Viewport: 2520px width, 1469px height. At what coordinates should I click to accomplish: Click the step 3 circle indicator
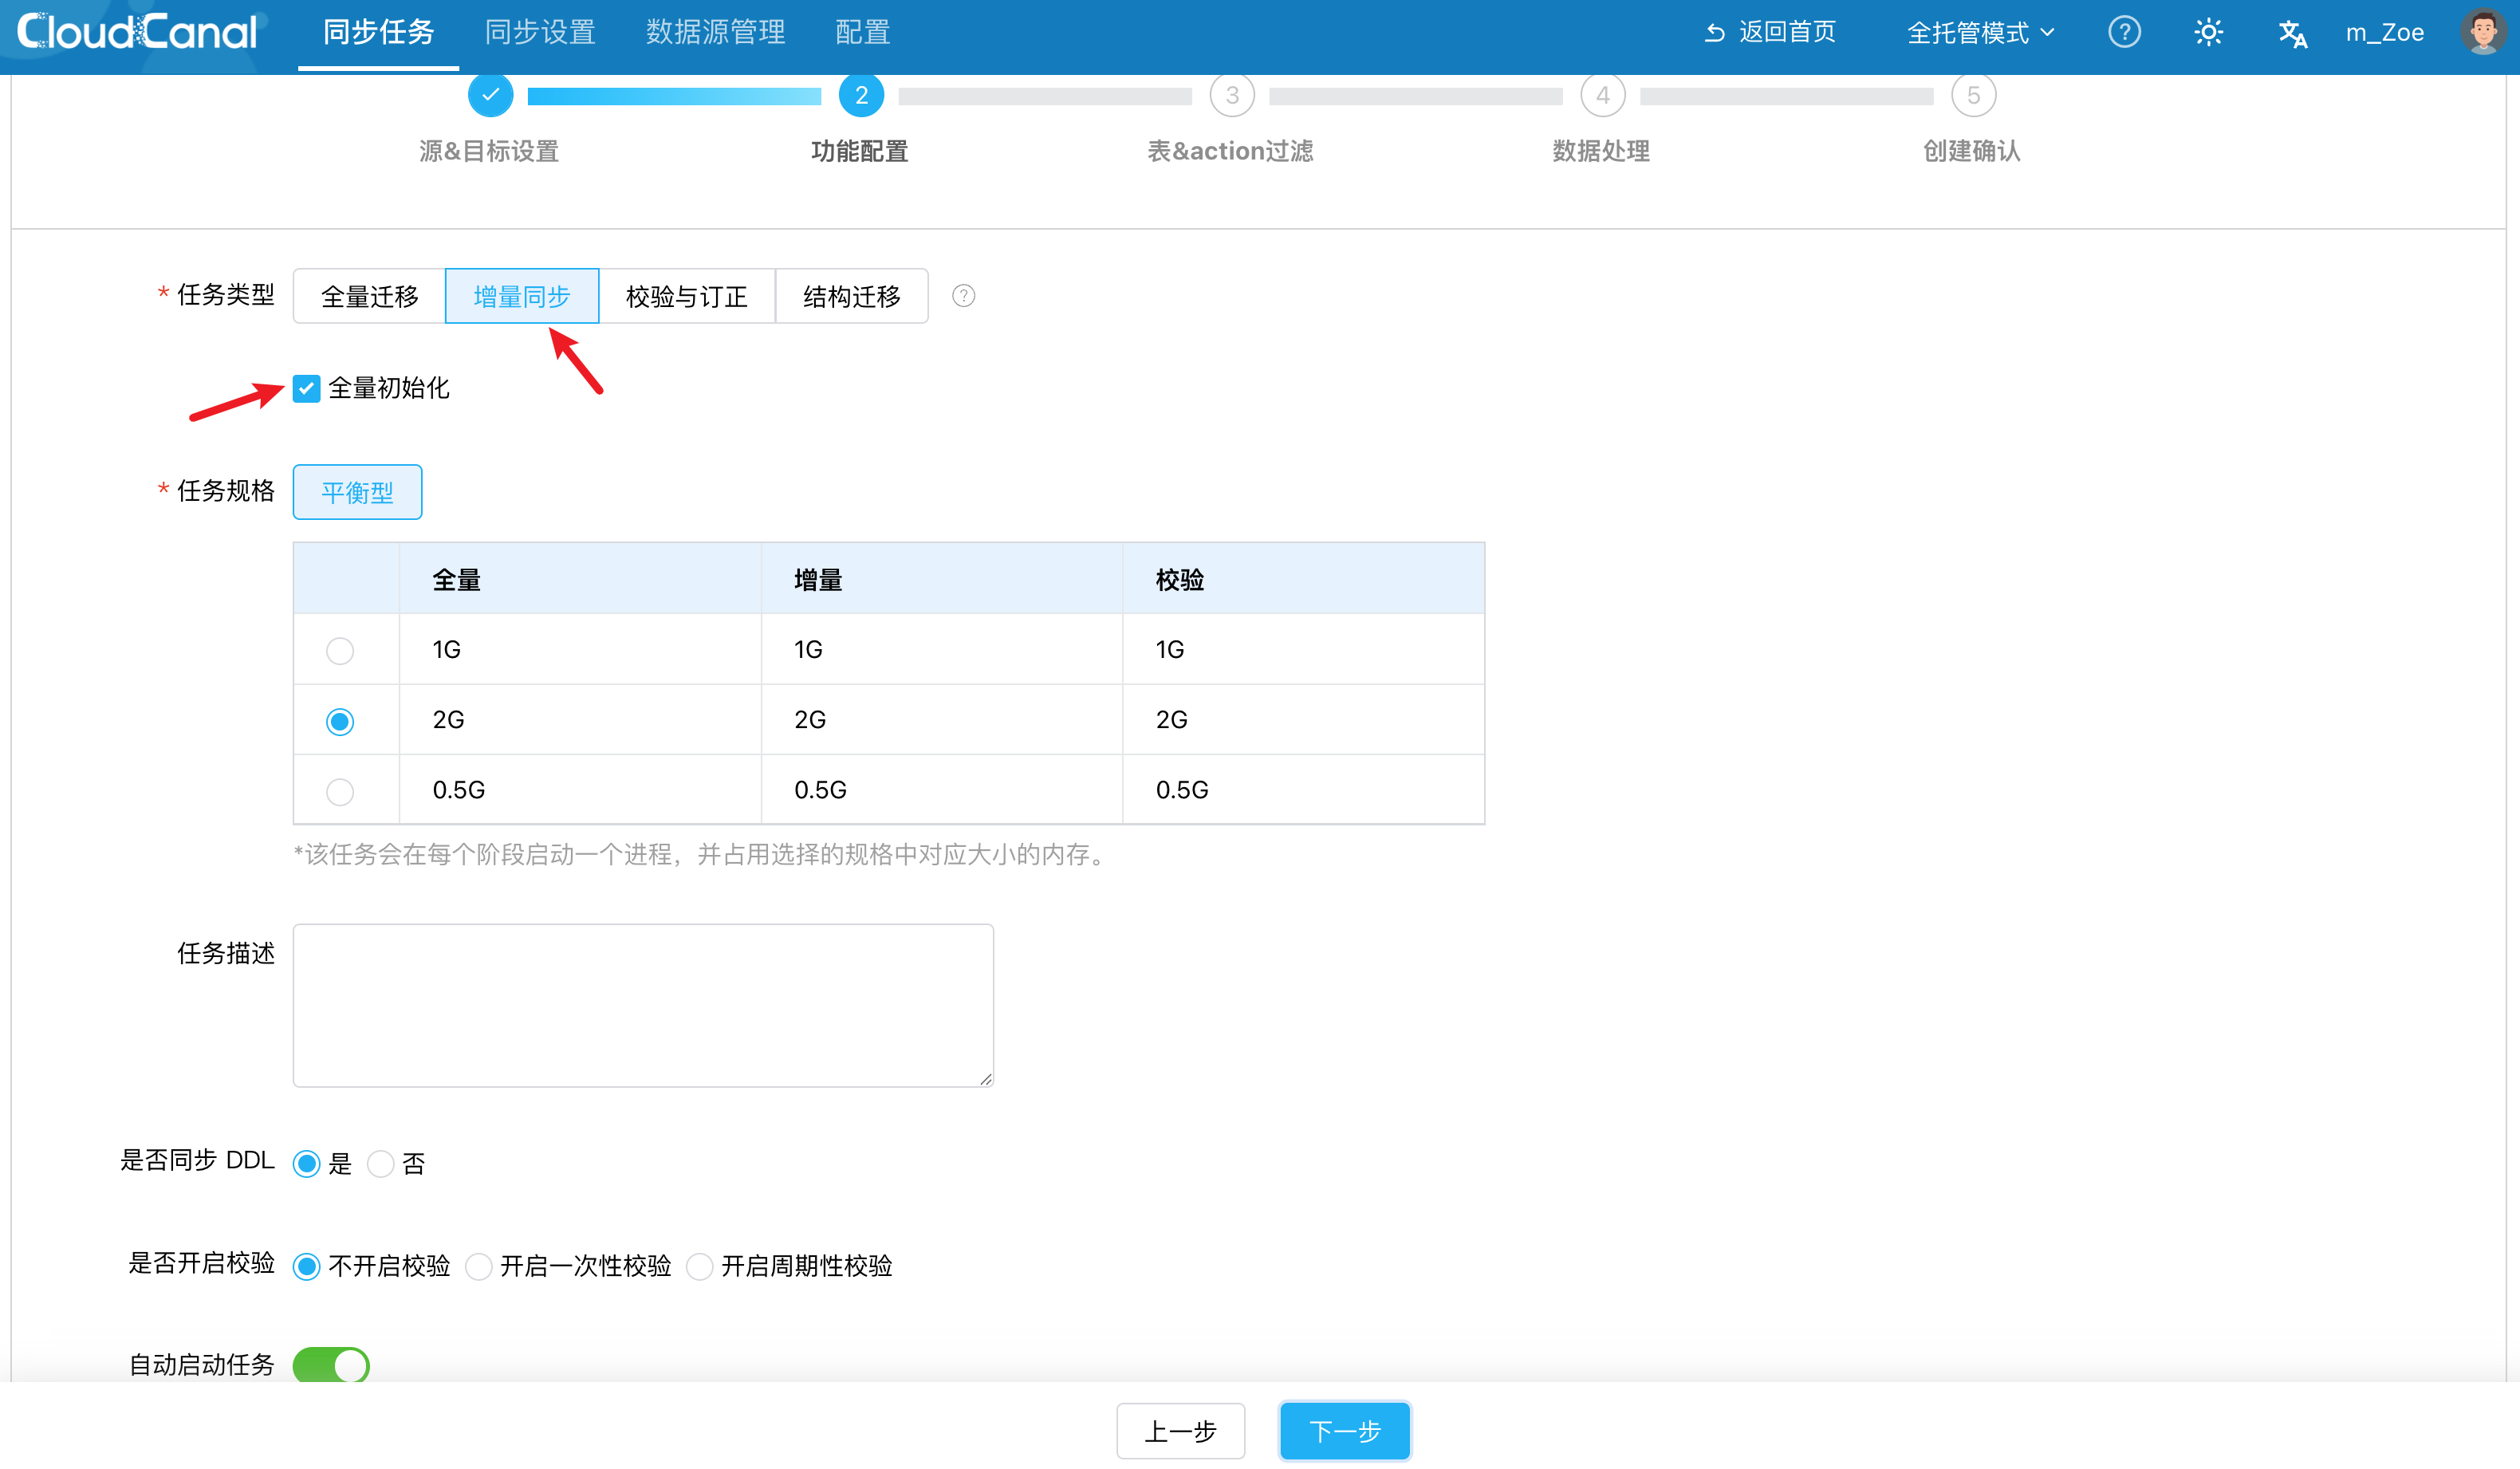(1231, 95)
